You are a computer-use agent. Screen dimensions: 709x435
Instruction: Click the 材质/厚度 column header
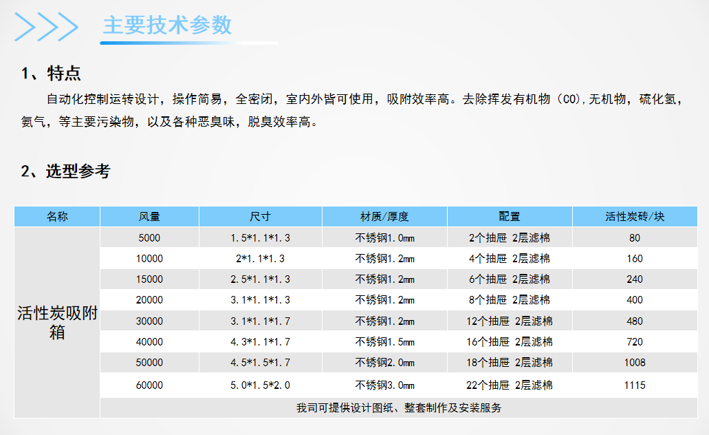(x=384, y=217)
